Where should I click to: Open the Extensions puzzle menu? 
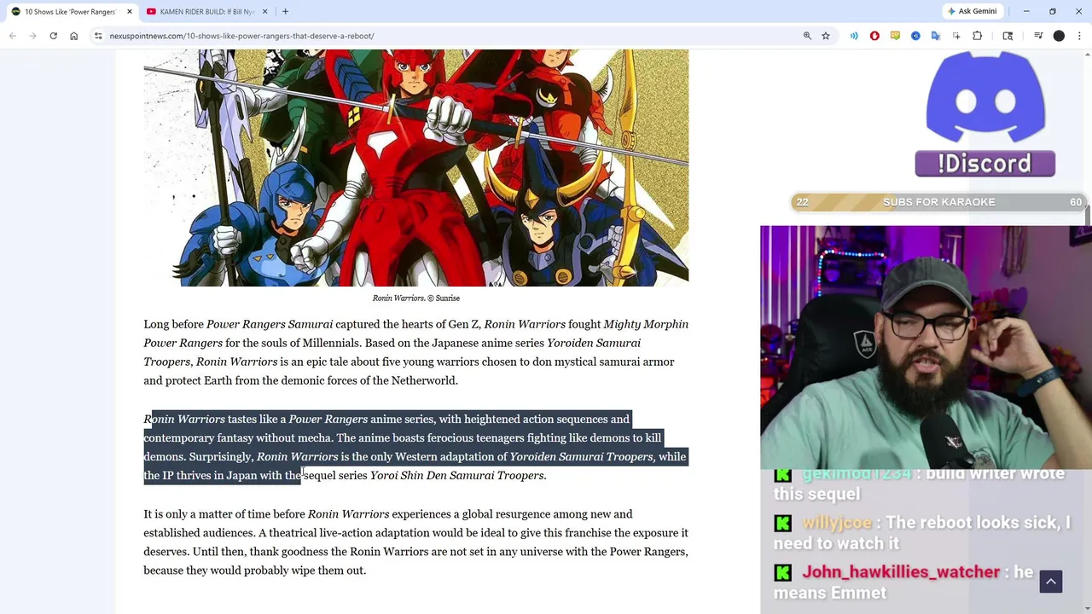(x=978, y=36)
